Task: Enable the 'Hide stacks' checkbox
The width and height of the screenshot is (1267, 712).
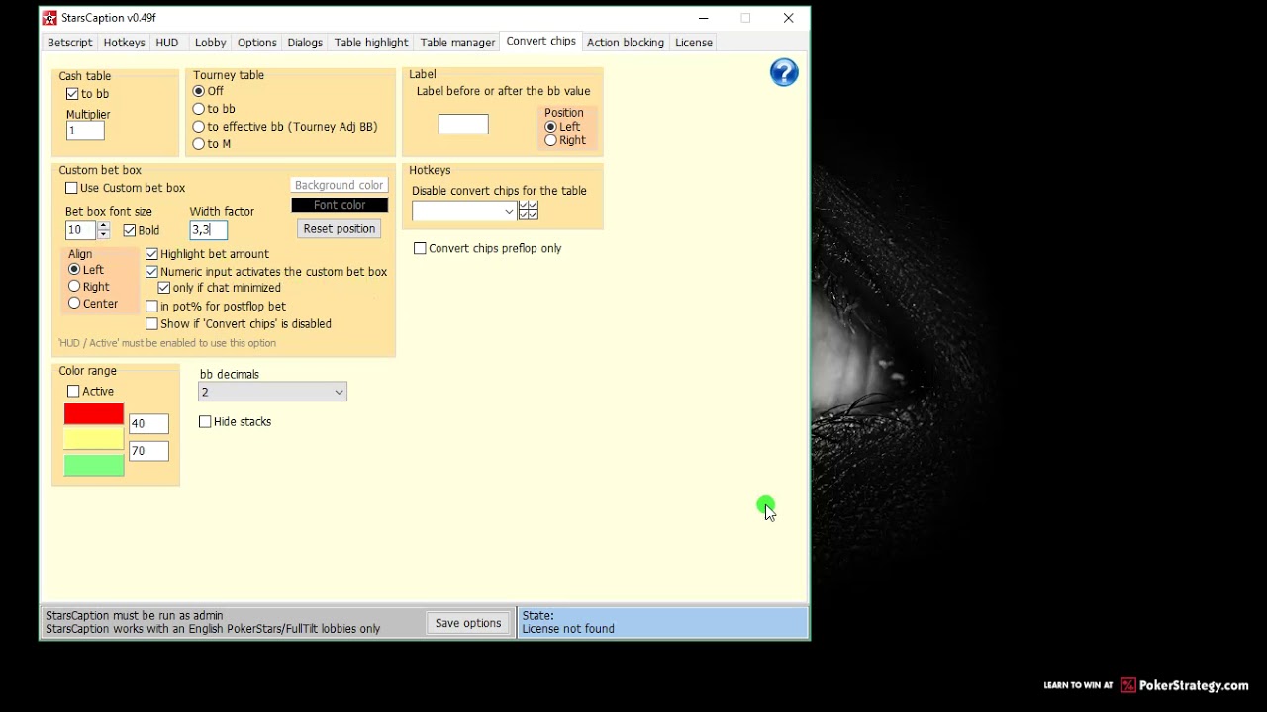Action: tap(205, 422)
